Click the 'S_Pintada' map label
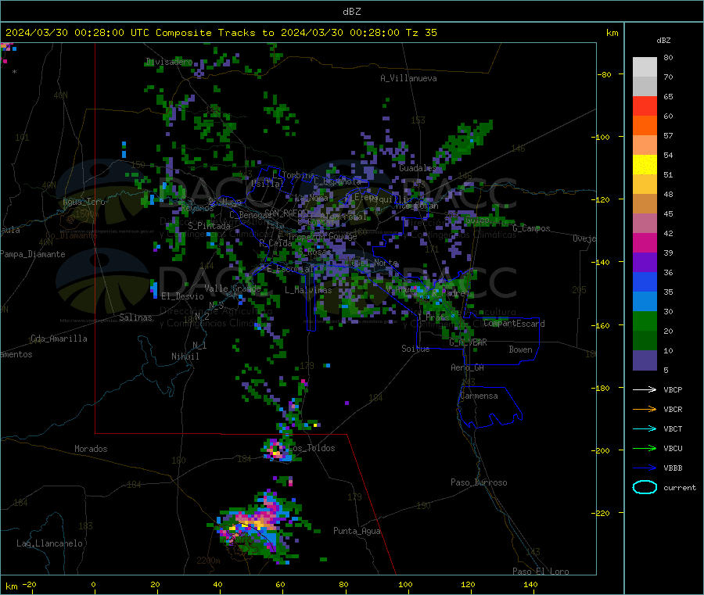The height and width of the screenshot is (595, 704). pos(209,226)
